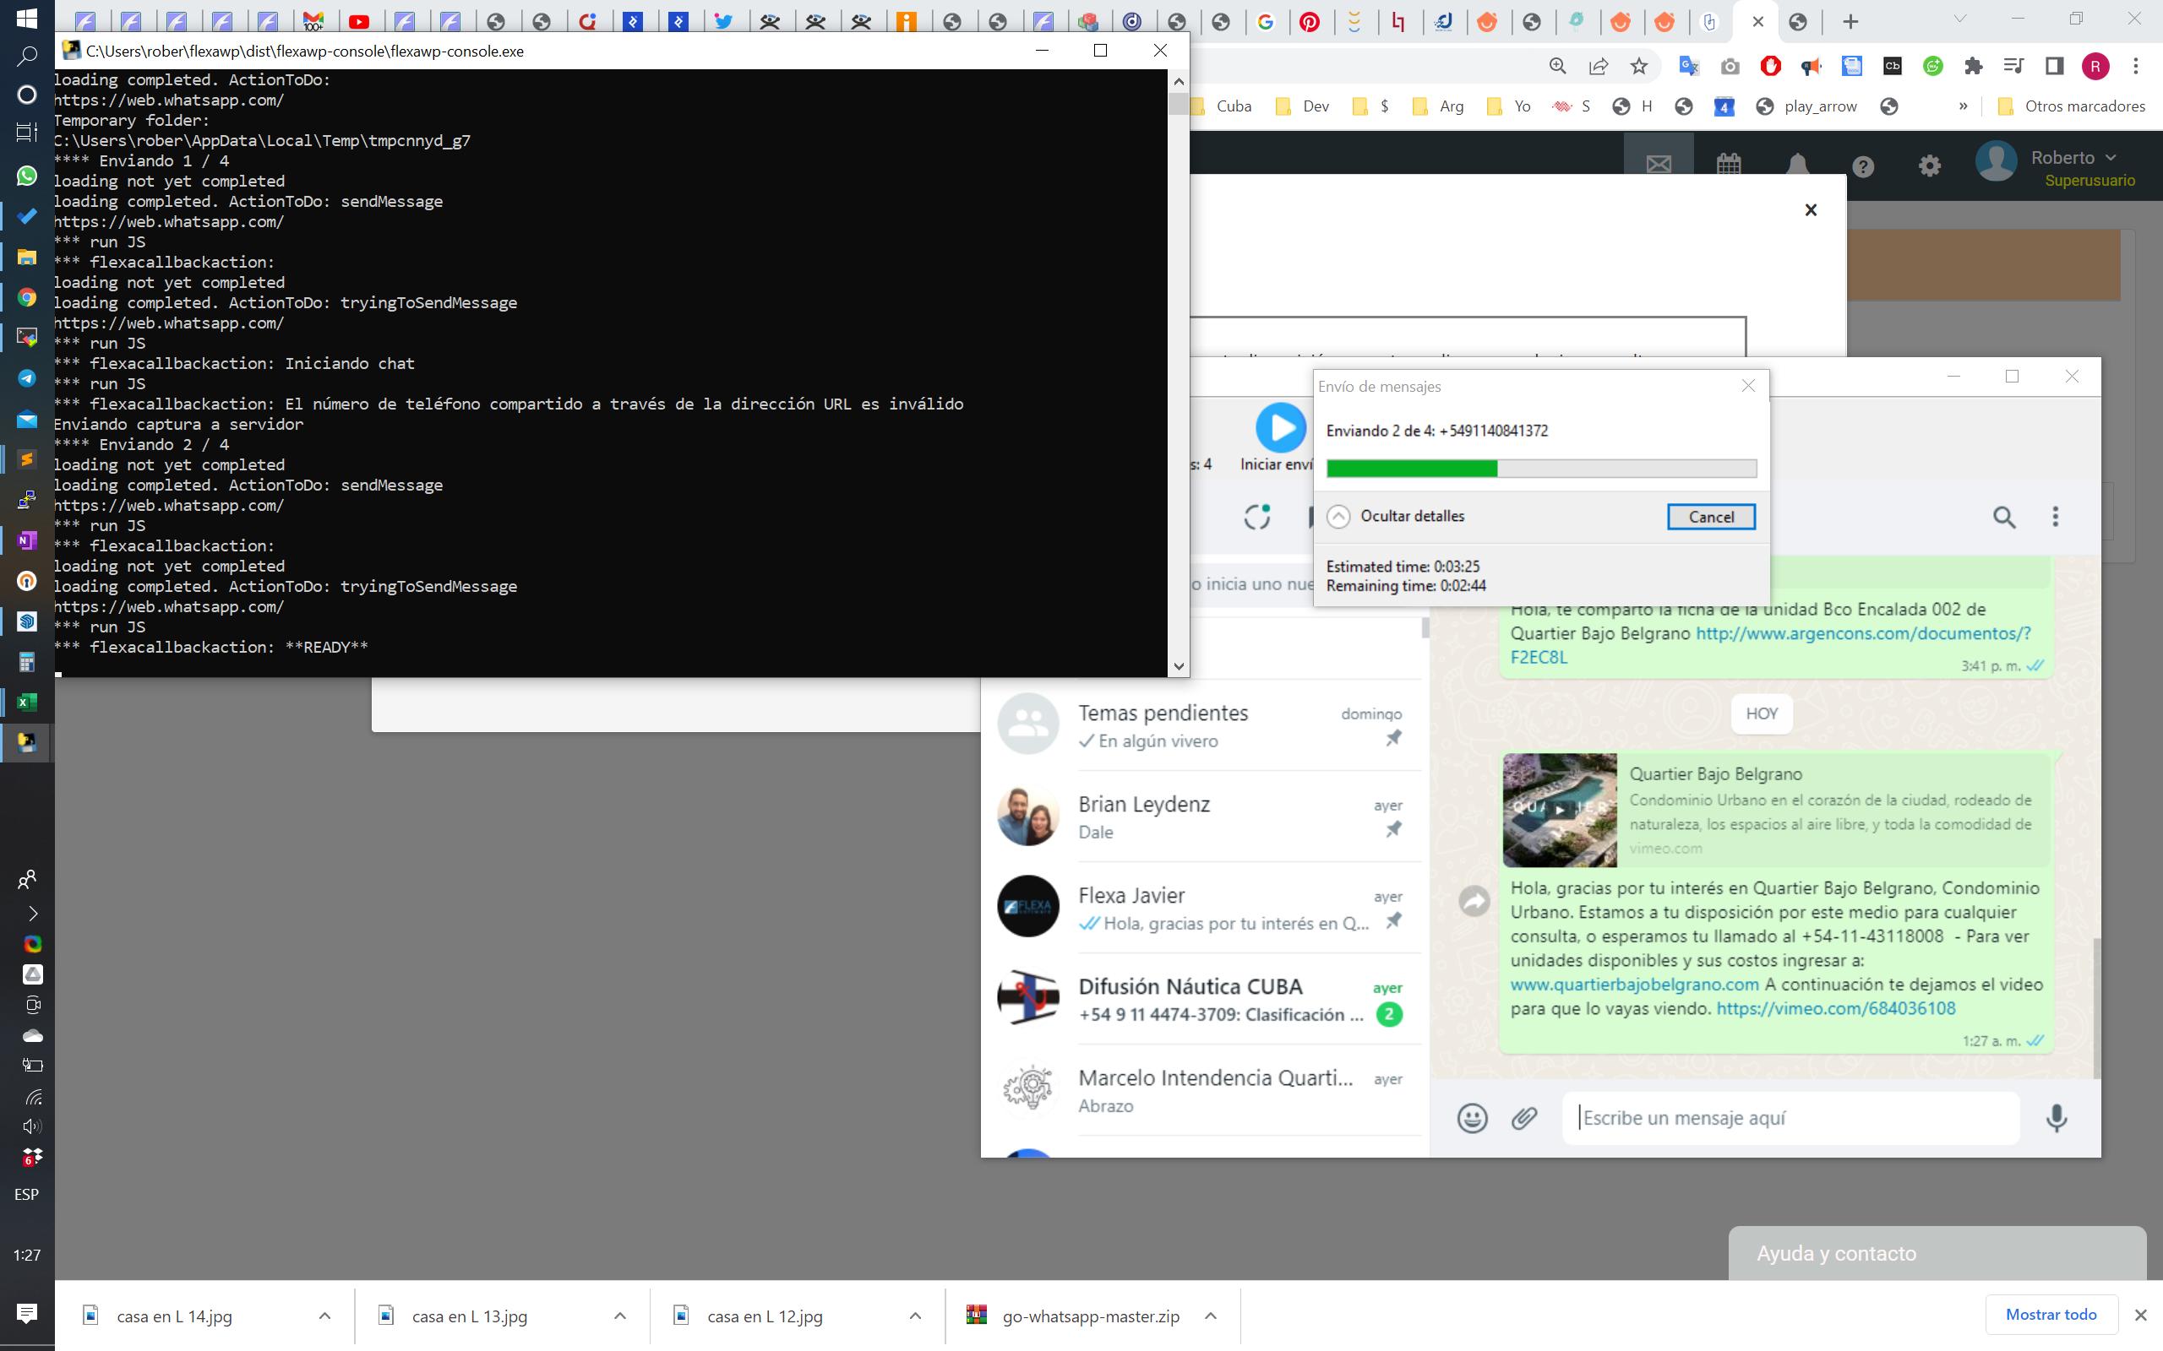
Task: Open the Chrome extensions puzzle icon
Action: [1974, 66]
